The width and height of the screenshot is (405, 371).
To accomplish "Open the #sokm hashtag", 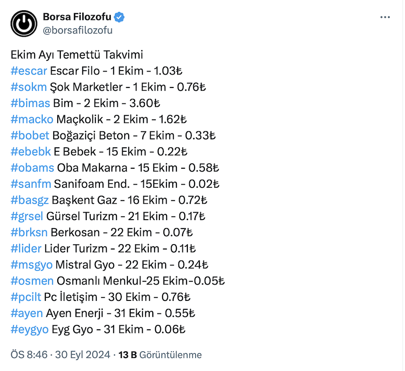I will tap(28, 87).
